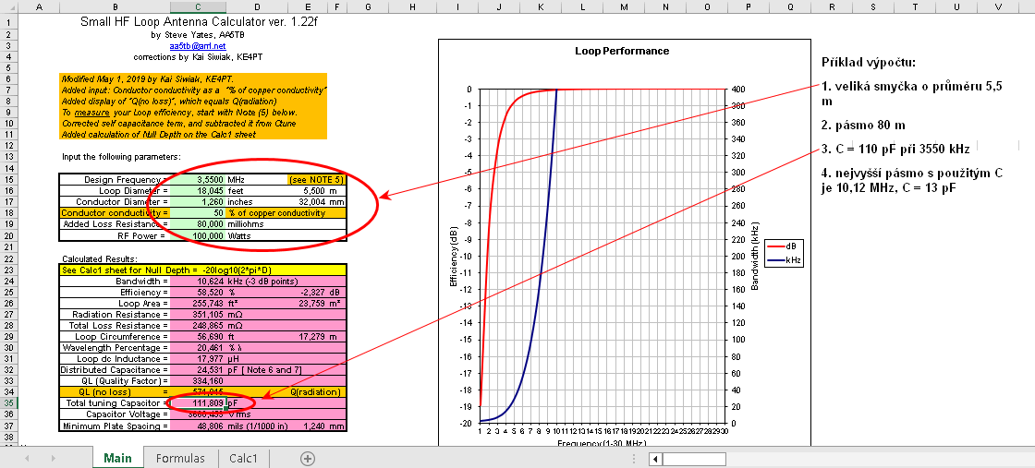Switch to the Formulas sheet tab

point(180,458)
